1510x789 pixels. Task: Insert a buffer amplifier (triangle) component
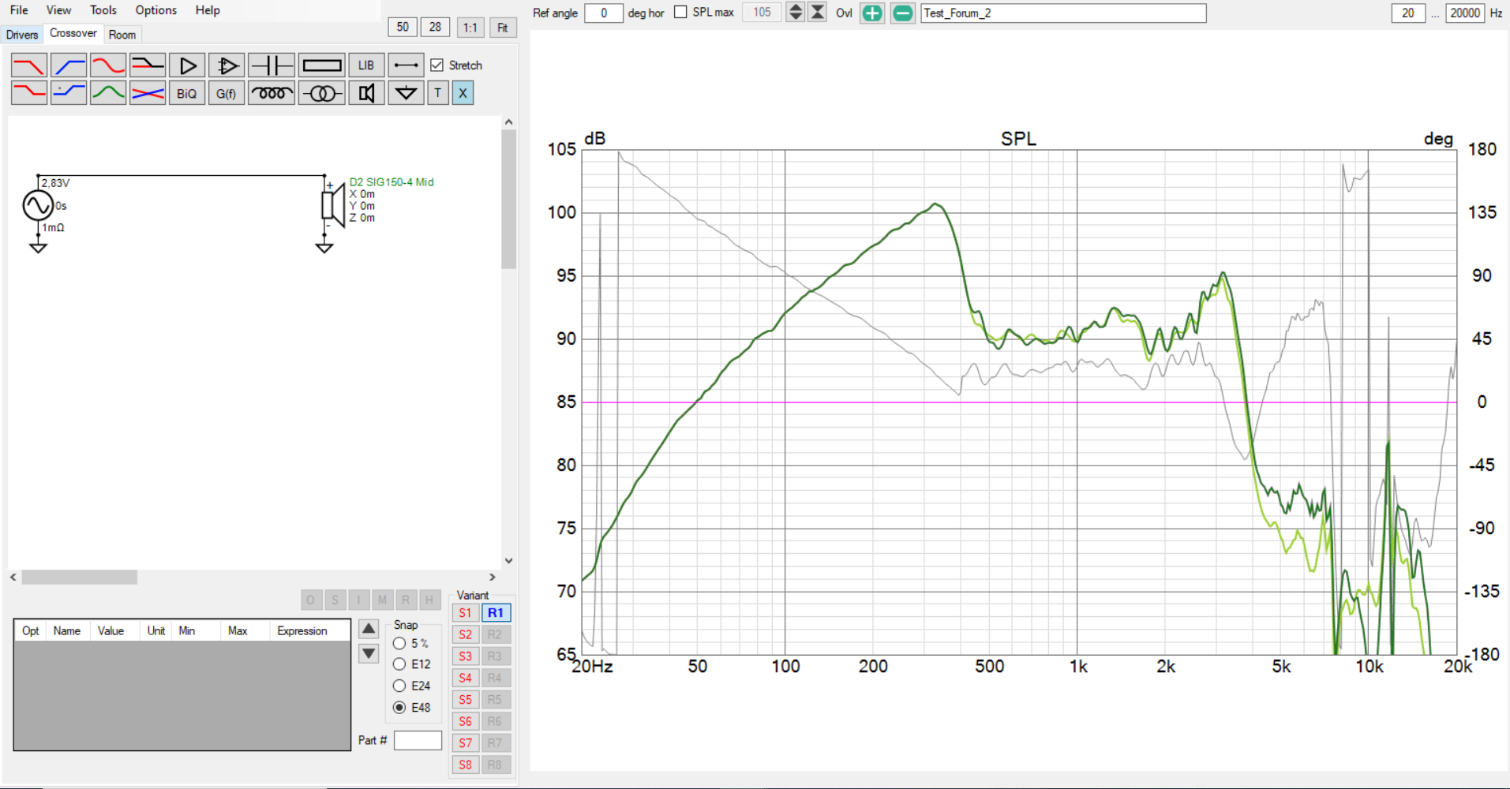pos(187,65)
